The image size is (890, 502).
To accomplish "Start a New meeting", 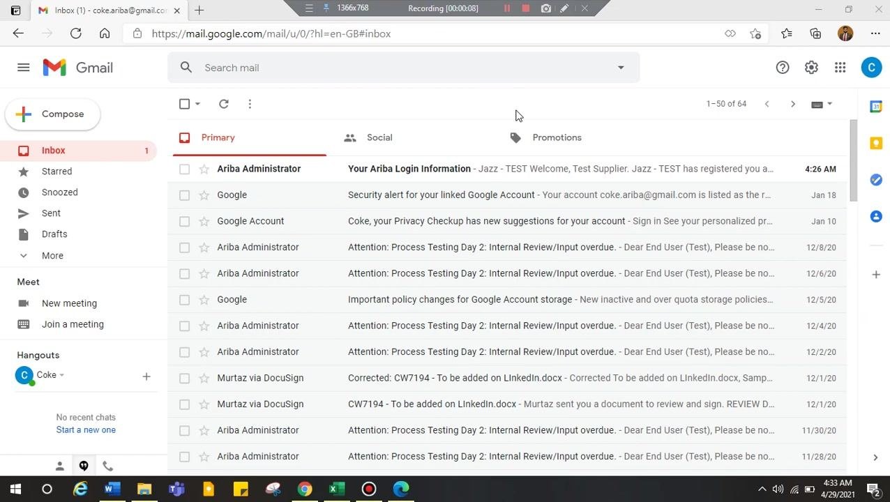I will click(x=69, y=303).
